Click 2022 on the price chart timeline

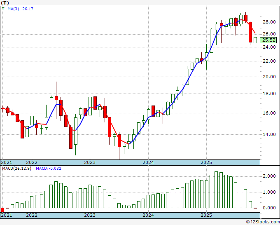(32, 162)
